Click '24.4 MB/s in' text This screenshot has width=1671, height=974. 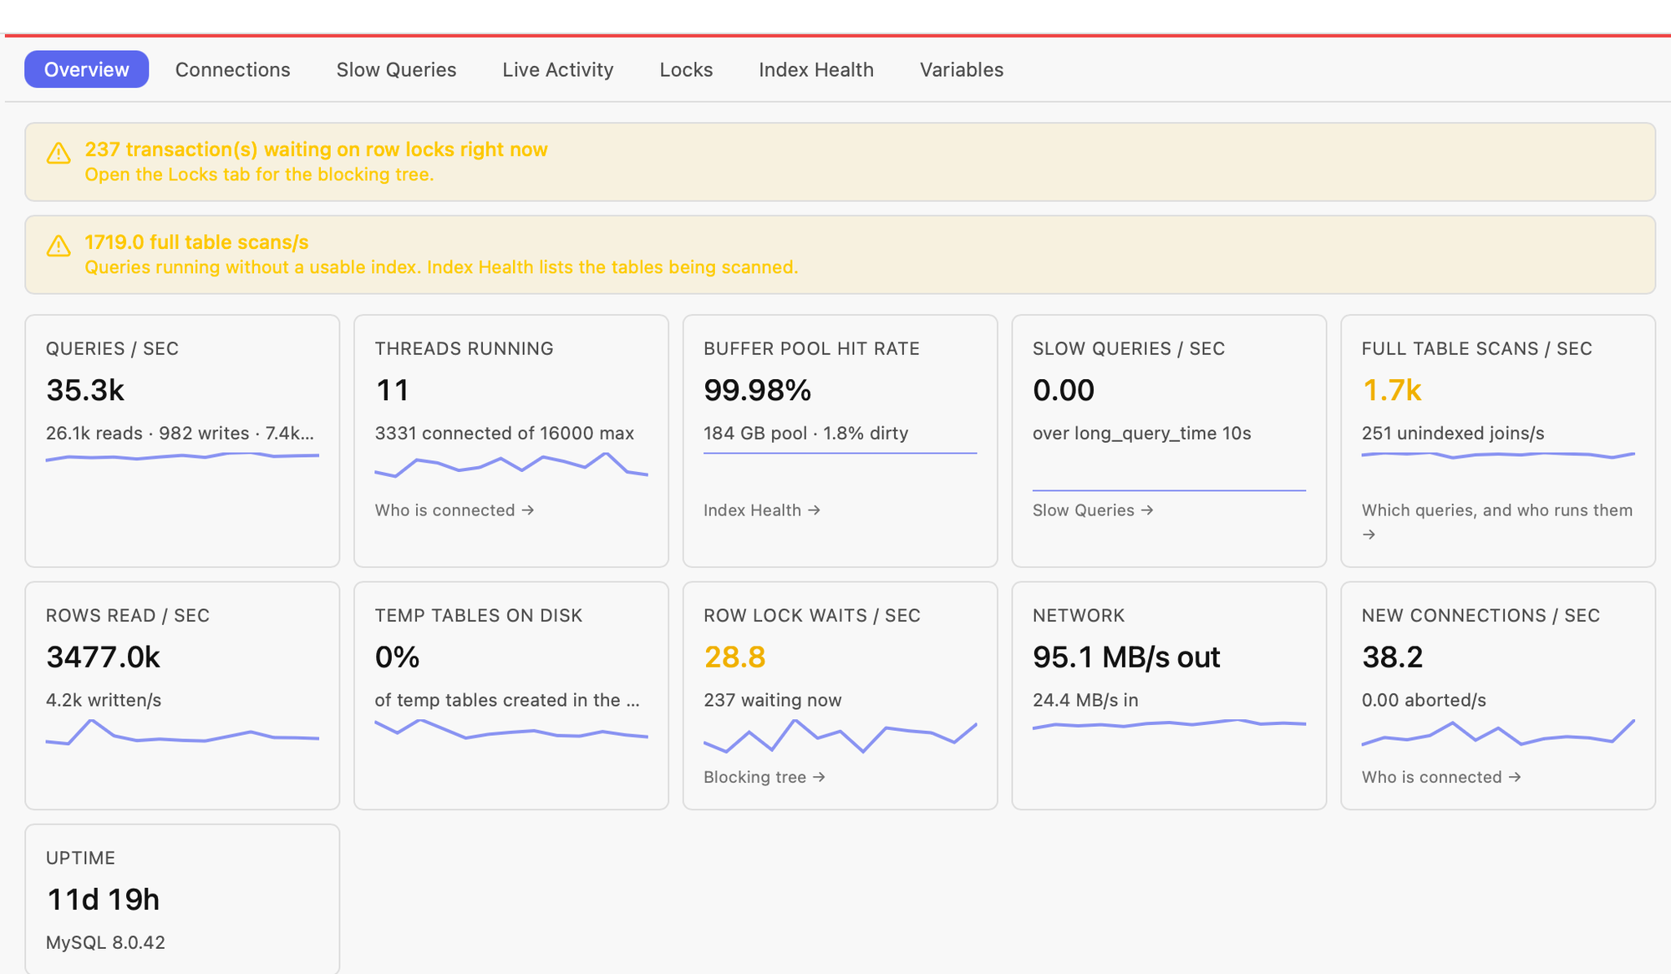(1085, 700)
